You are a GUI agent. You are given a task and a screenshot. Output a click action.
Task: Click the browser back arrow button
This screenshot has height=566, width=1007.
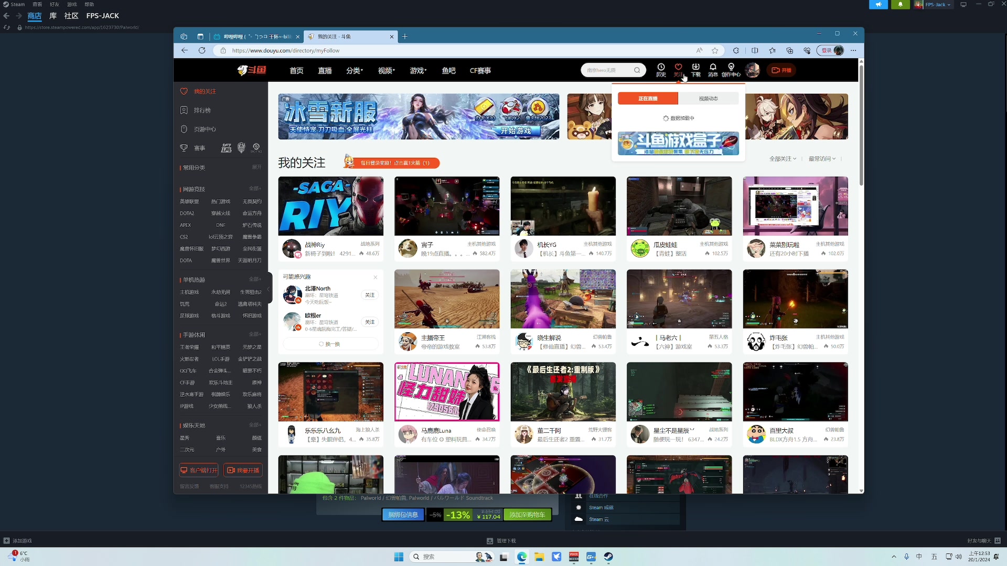pyautogui.click(x=185, y=50)
